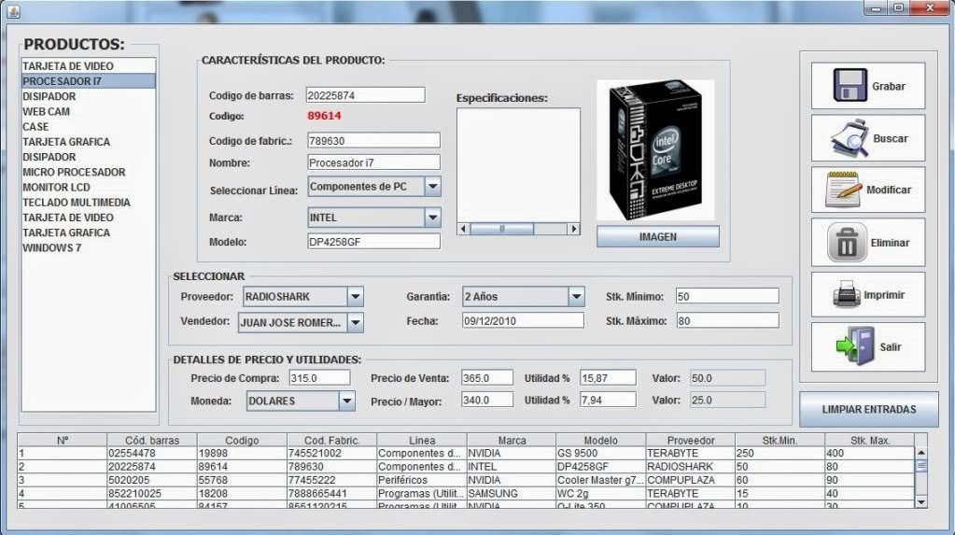Click table cell WC 2g
The height and width of the screenshot is (535, 955).
click(600, 494)
